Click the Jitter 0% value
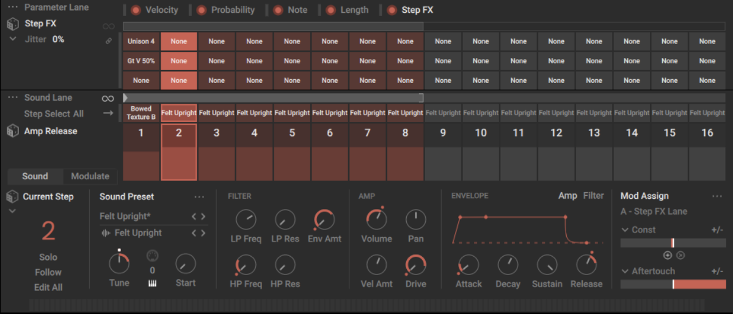Viewport: 733px width, 314px height. [x=59, y=39]
